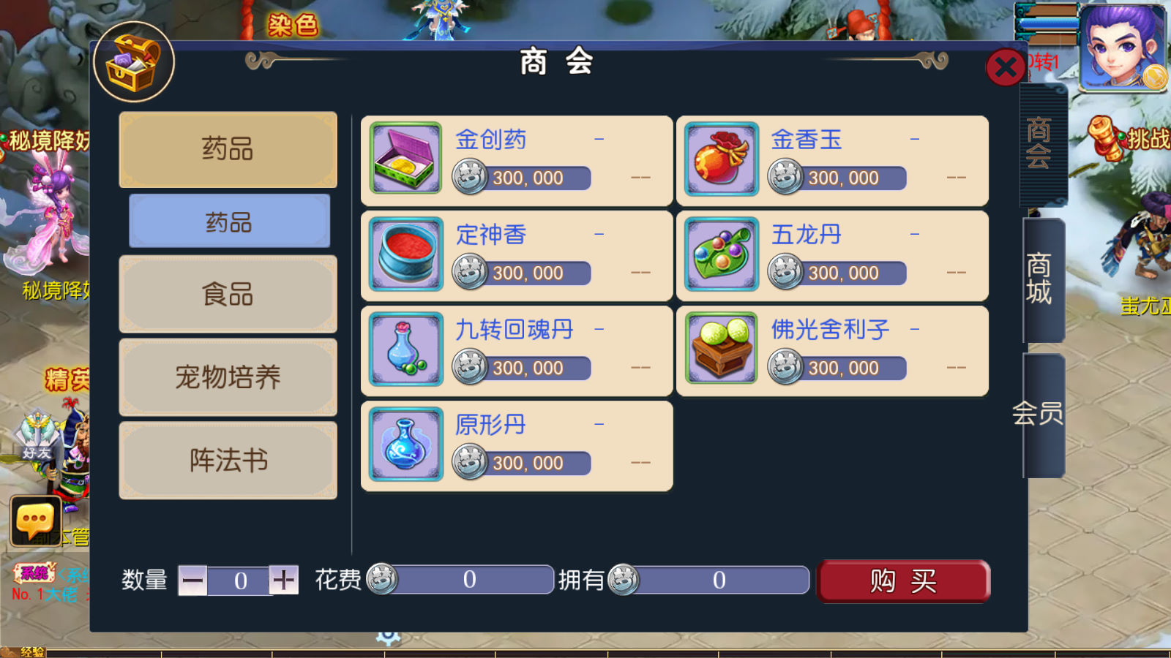Select the 原形丹 blue vase icon
The image size is (1171, 658).
point(405,443)
